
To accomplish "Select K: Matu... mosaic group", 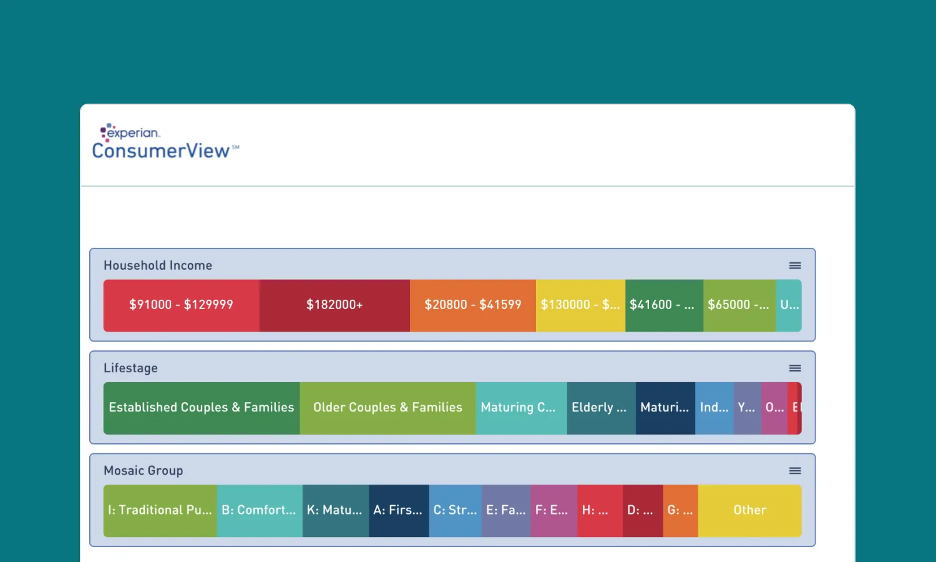I will tap(336, 511).
